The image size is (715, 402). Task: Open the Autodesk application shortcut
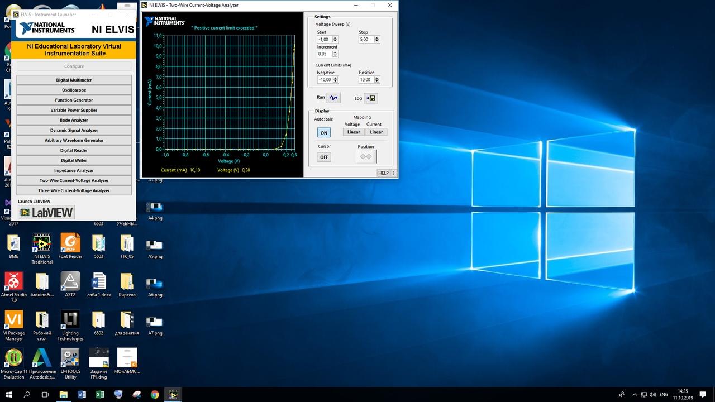[42, 363]
